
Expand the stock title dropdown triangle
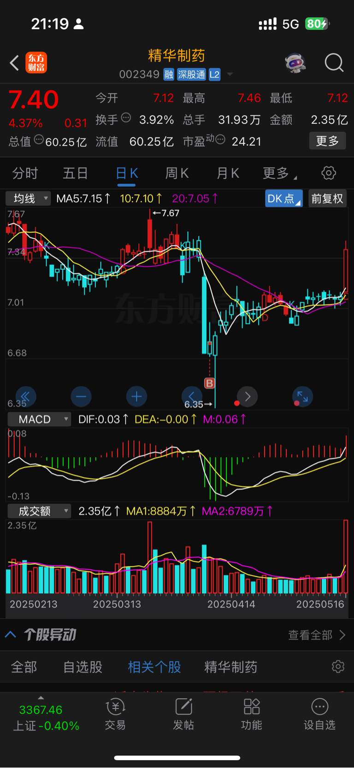230,74
